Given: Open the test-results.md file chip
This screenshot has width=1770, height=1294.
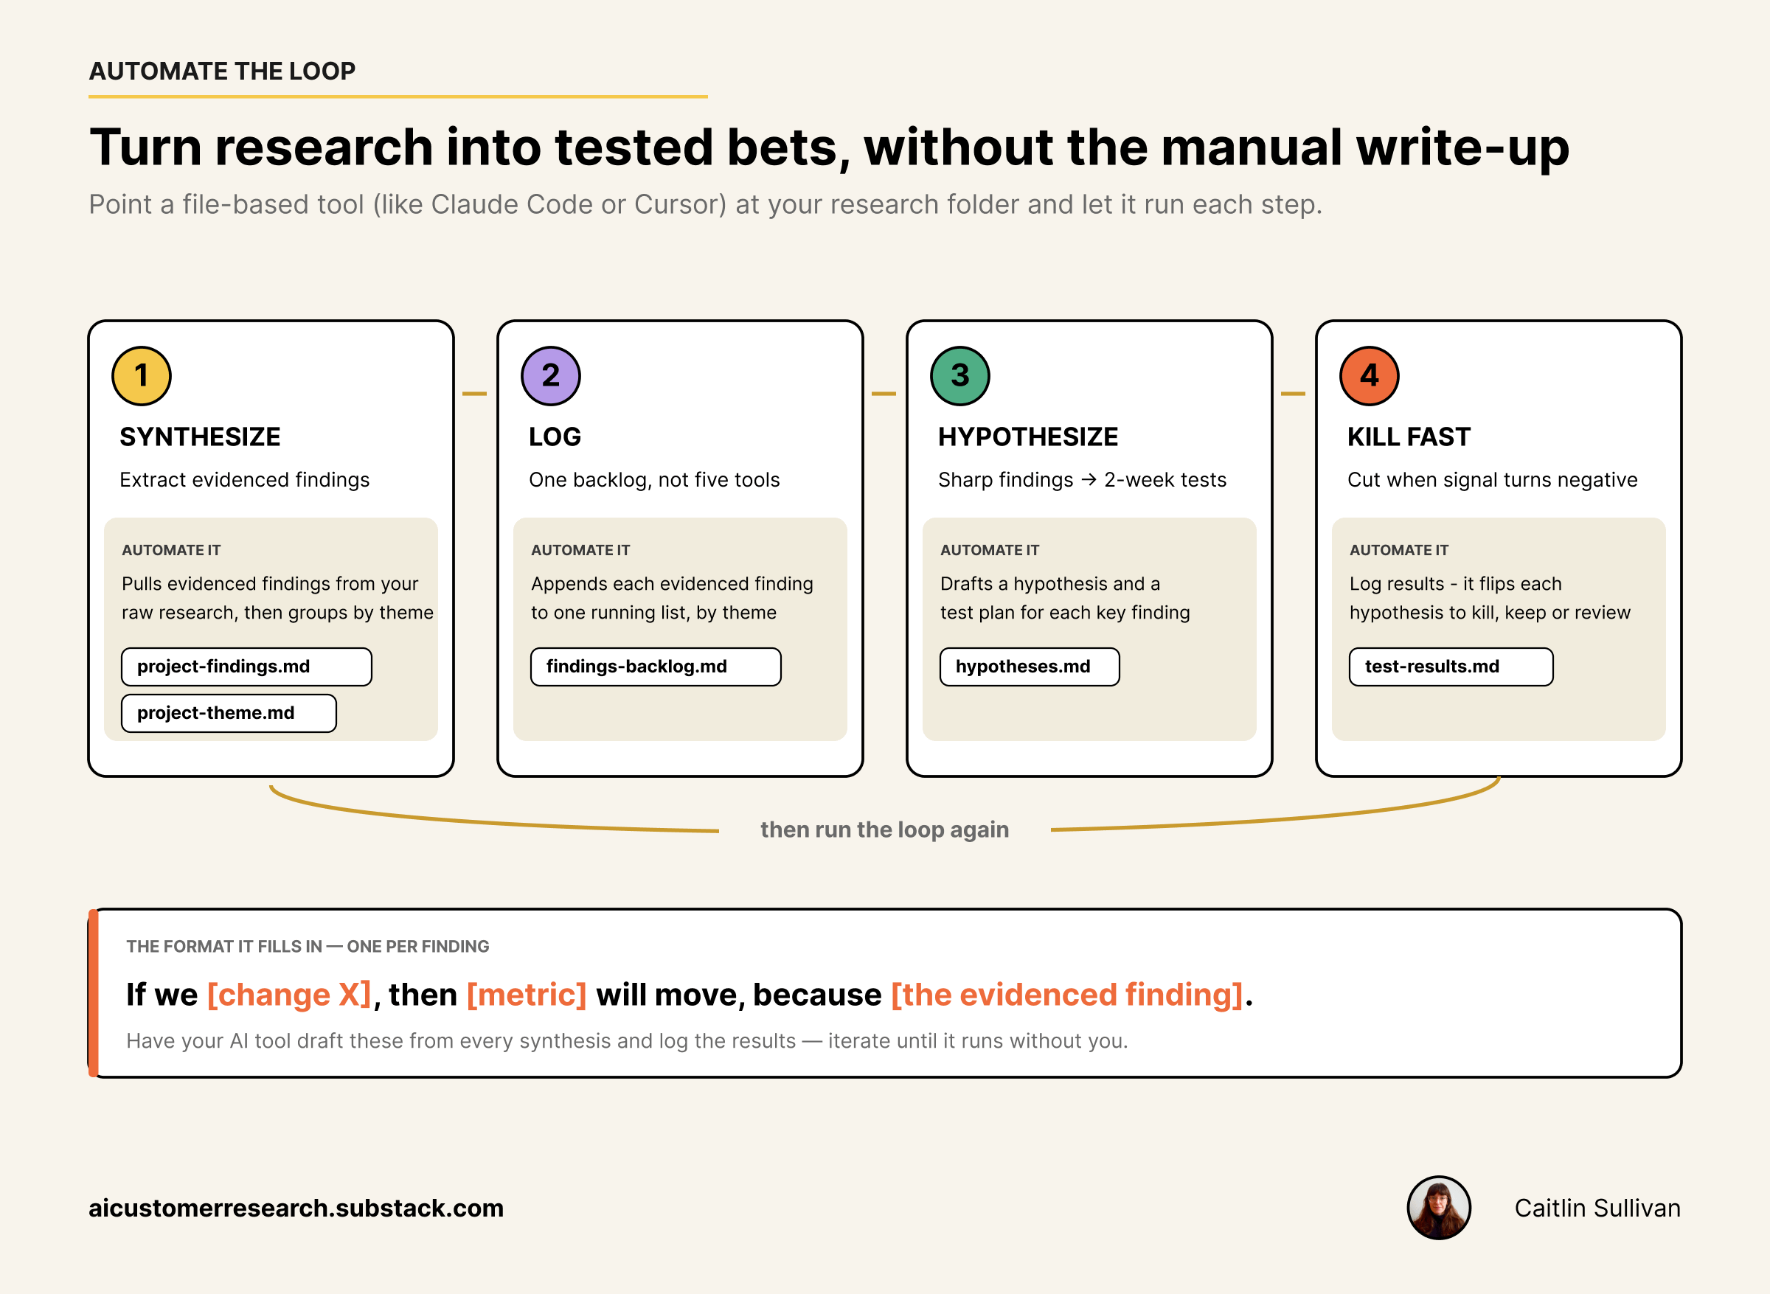Looking at the screenshot, I should coord(1451,667).
